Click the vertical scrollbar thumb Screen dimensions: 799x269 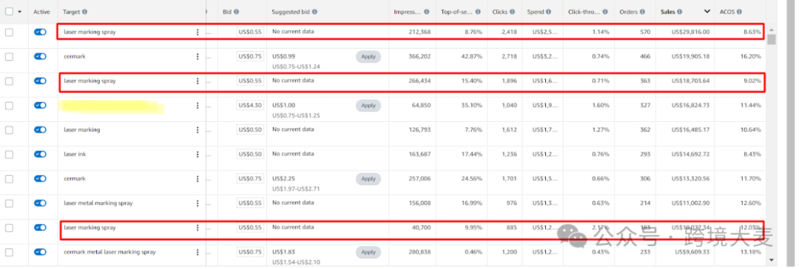pos(772,40)
